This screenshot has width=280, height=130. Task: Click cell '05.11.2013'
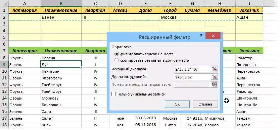pos(145,125)
